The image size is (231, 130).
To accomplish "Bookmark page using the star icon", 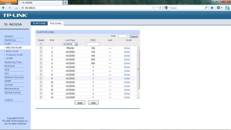I will tap(154, 8).
